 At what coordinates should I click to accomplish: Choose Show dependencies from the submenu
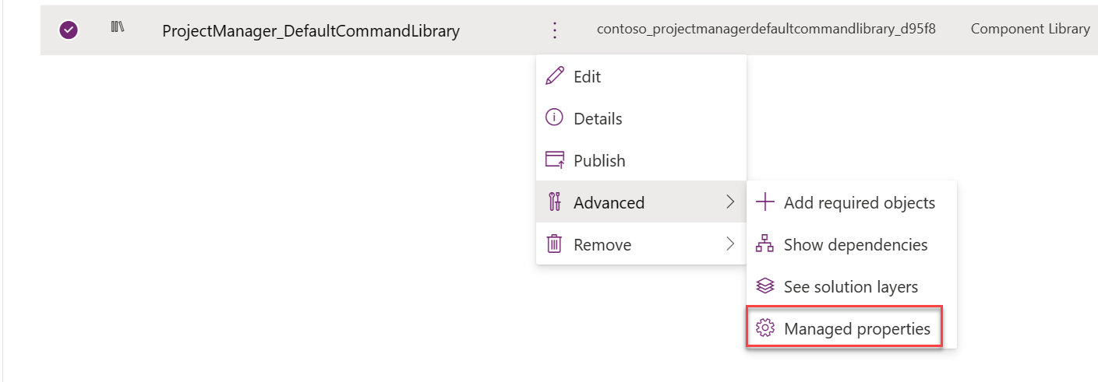click(x=855, y=244)
